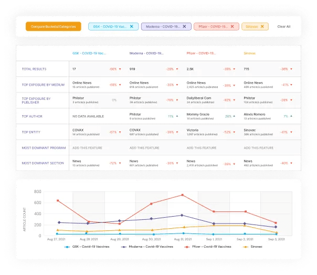Remove the GSK COVID-19 Vaccines chip
The height and width of the screenshot is (275, 317).
coord(131,26)
